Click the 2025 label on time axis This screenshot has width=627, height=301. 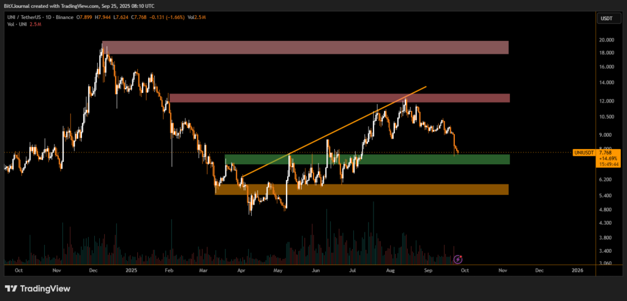tap(130, 269)
